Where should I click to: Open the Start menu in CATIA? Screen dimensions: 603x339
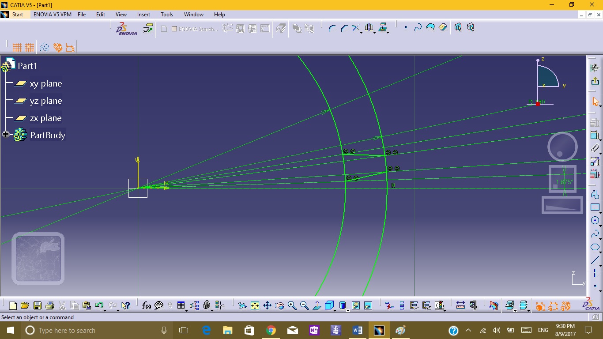pyautogui.click(x=18, y=15)
